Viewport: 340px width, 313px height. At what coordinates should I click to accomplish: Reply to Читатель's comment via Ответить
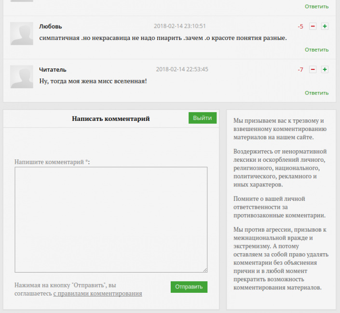(316, 93)
